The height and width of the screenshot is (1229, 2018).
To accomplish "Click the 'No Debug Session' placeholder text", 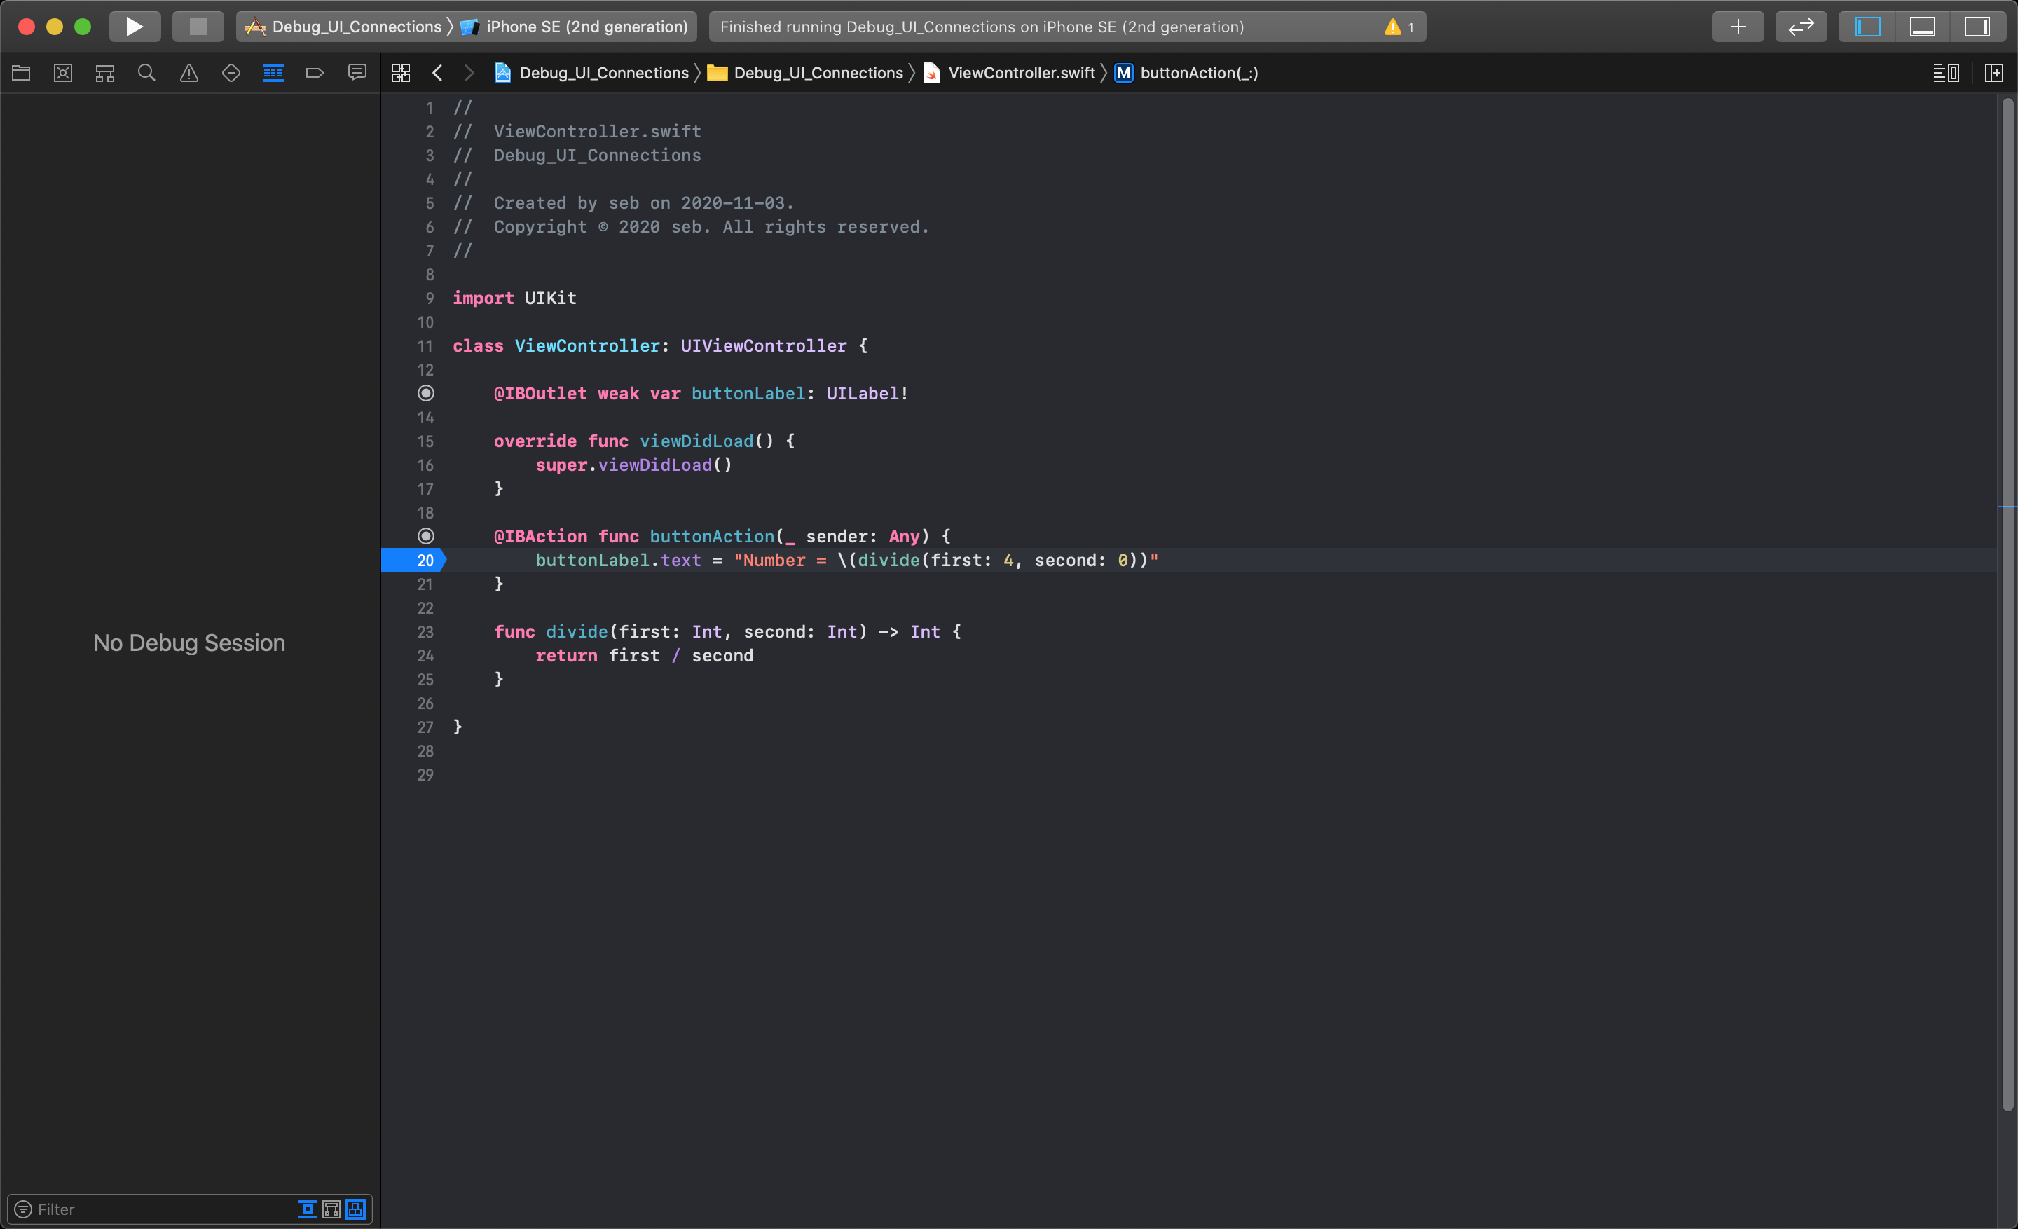I will pos(189,643).
